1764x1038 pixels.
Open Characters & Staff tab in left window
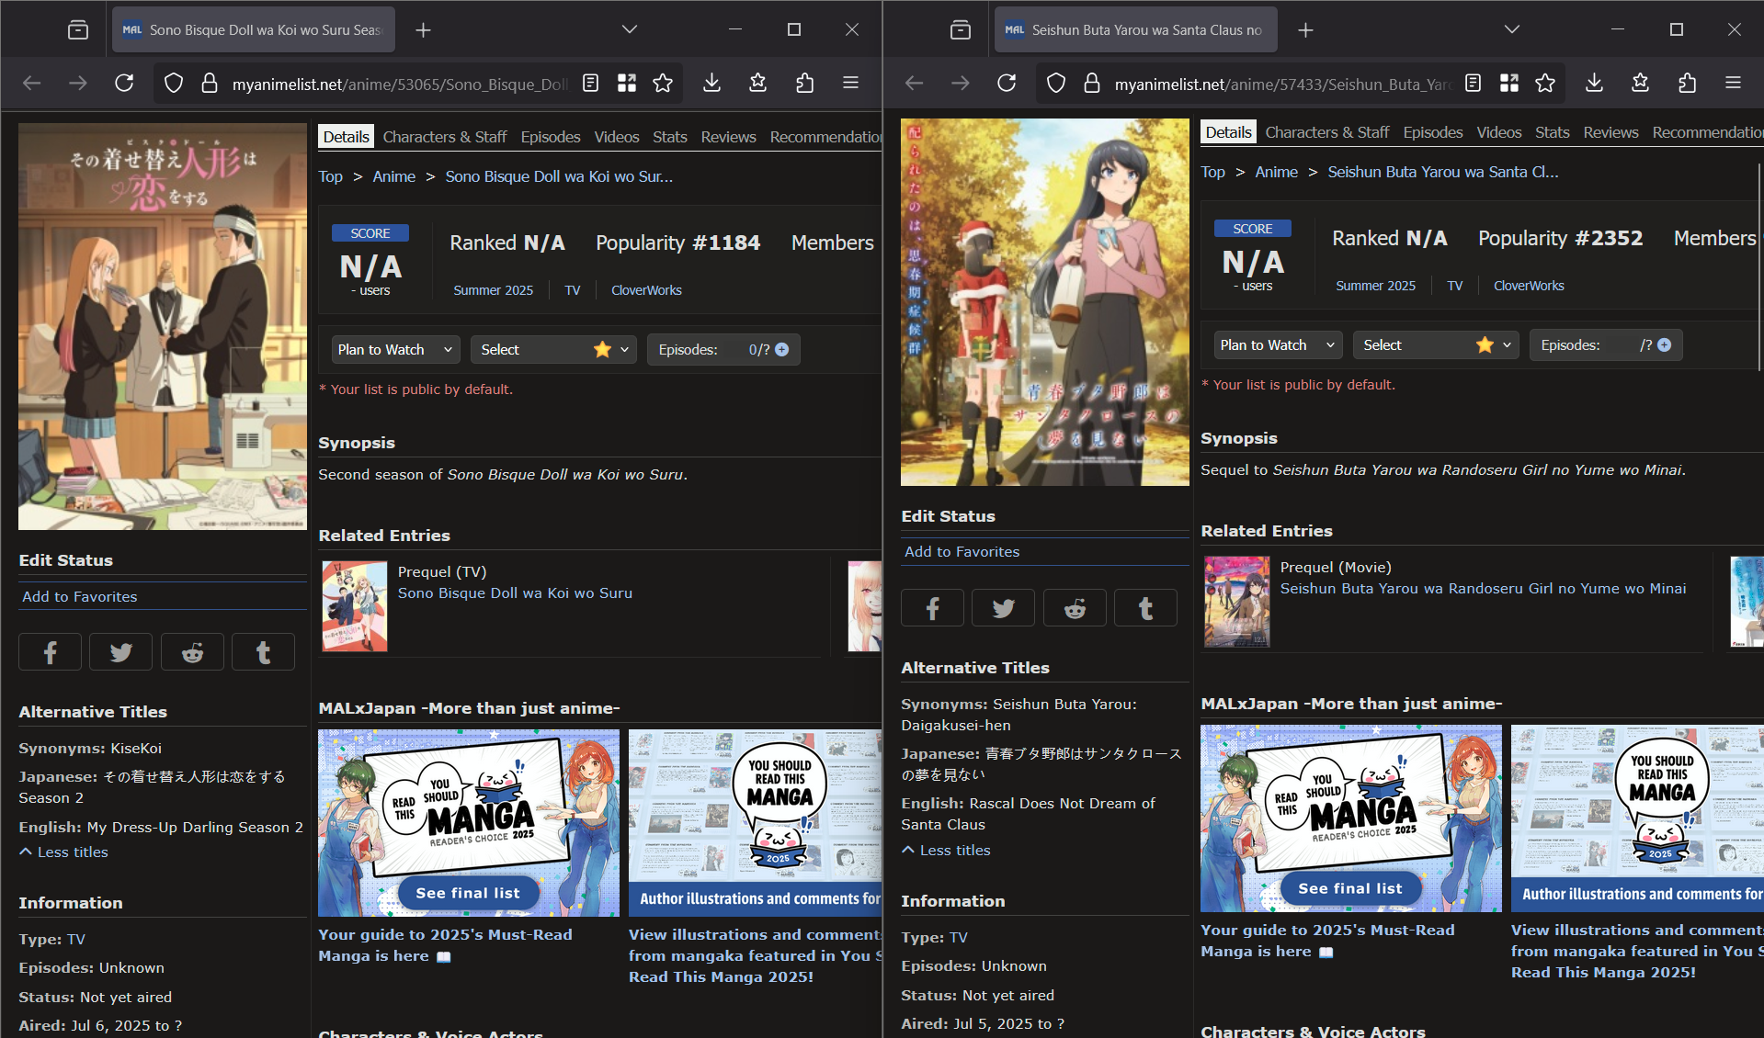[445, 137]
